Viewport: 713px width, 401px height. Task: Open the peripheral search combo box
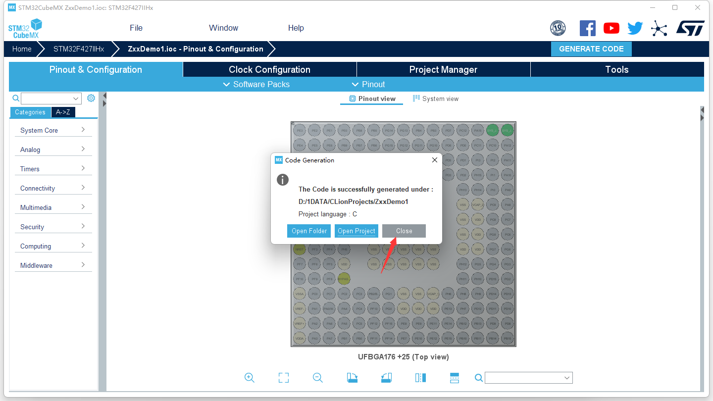[51, 98]
